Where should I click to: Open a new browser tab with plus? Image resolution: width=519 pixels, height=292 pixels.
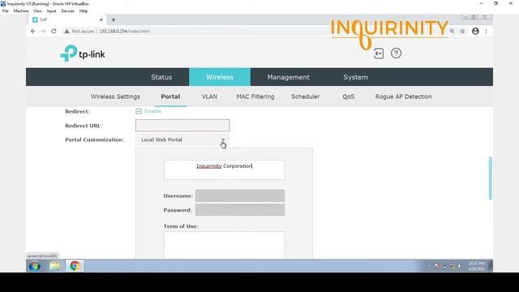click(114, 19)
